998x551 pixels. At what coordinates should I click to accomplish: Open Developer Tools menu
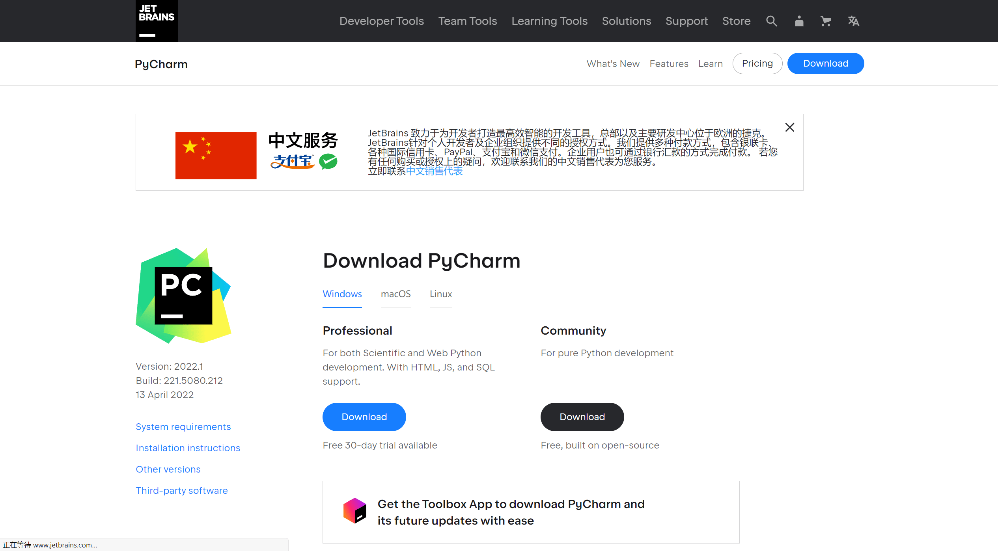tap(381, 21)
